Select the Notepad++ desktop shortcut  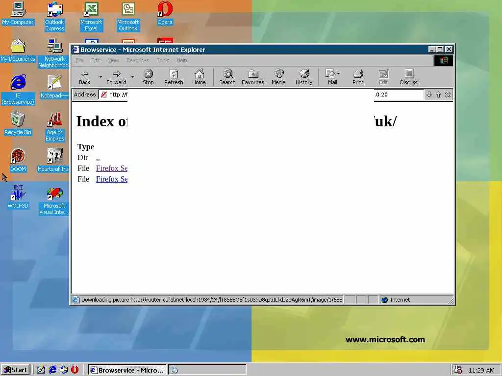coord(54,87)
